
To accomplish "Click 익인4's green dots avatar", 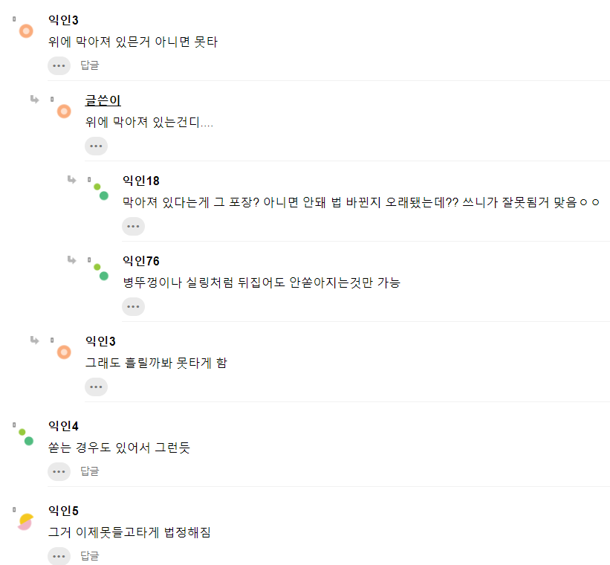I will point(26,436).
